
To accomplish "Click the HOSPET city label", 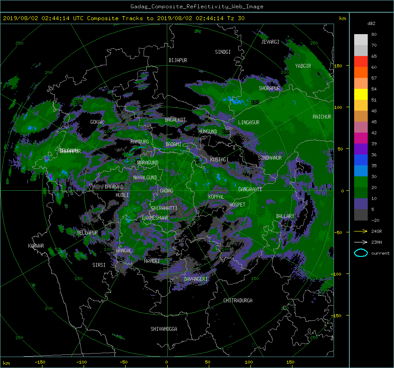I will point(237,205).
